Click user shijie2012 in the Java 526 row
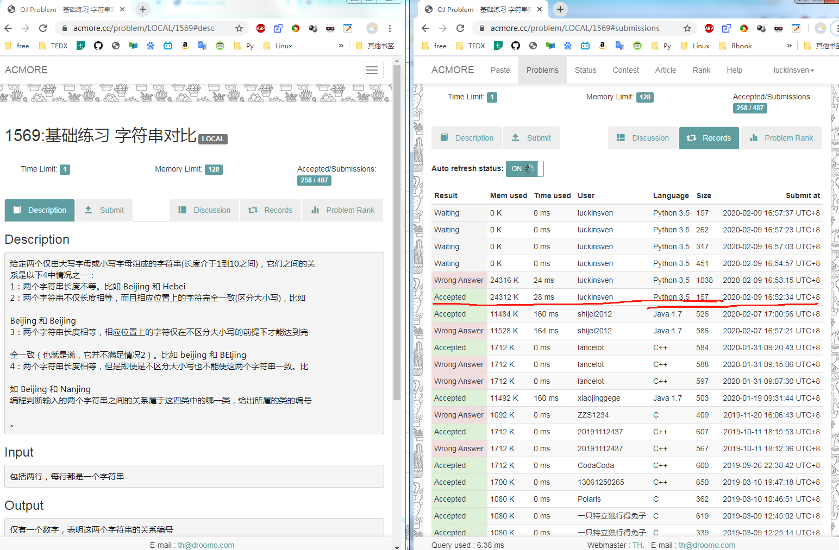This screenshot has width=839, height=550. point(594,314)
